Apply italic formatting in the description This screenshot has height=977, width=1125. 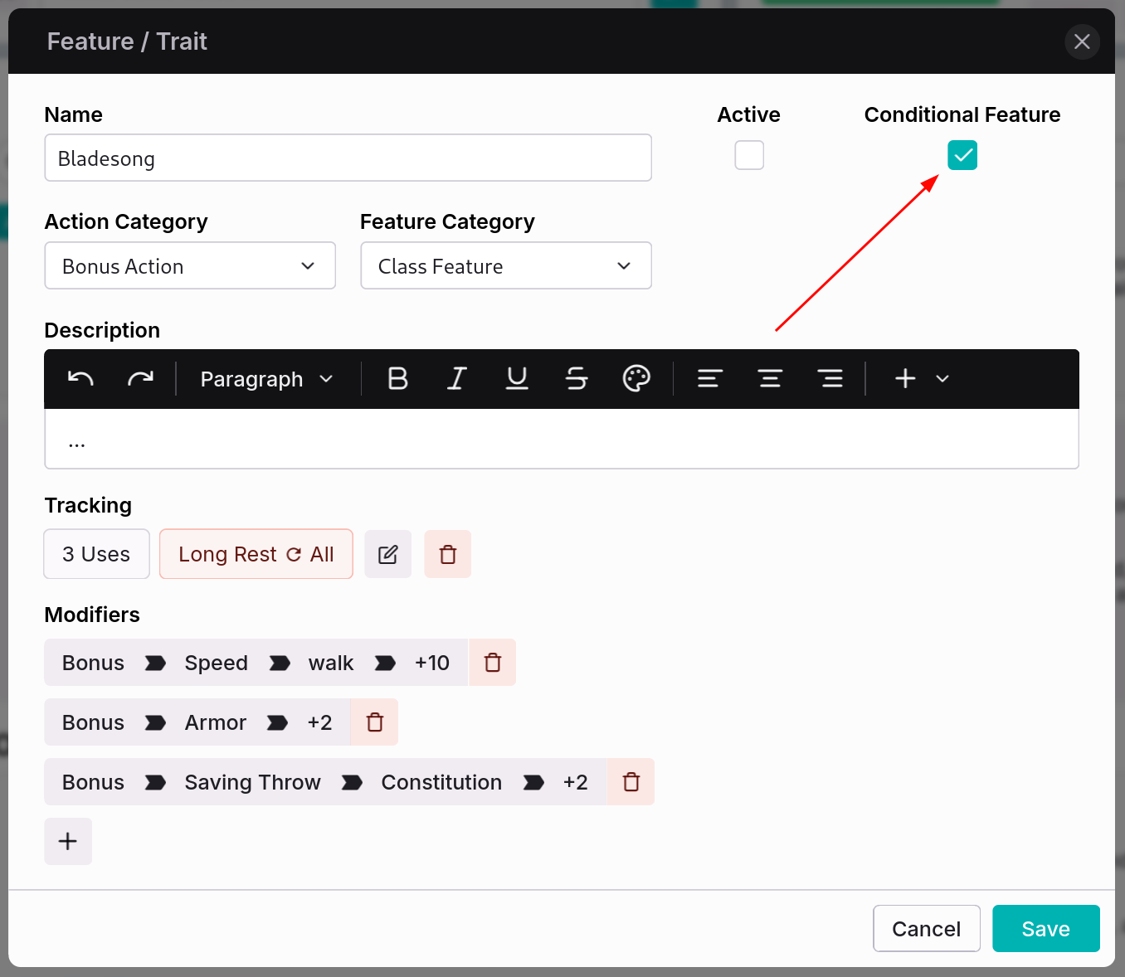coord(457,379)
